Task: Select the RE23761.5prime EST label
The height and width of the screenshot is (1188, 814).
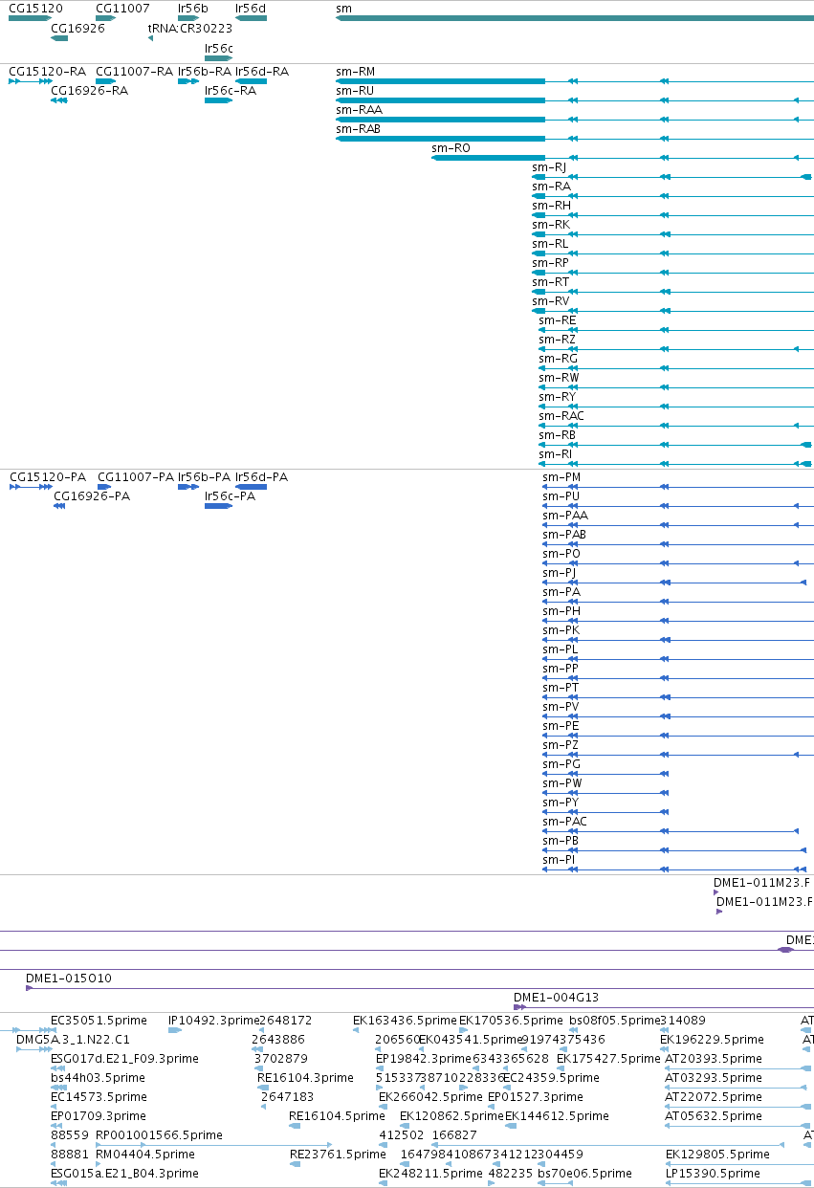Action: point(339,1155)
